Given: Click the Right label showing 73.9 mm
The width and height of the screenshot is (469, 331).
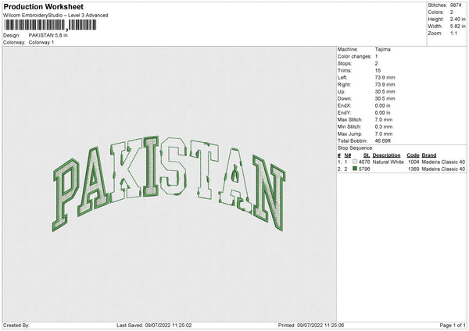Looking at the screenshot, I should 344,84.
